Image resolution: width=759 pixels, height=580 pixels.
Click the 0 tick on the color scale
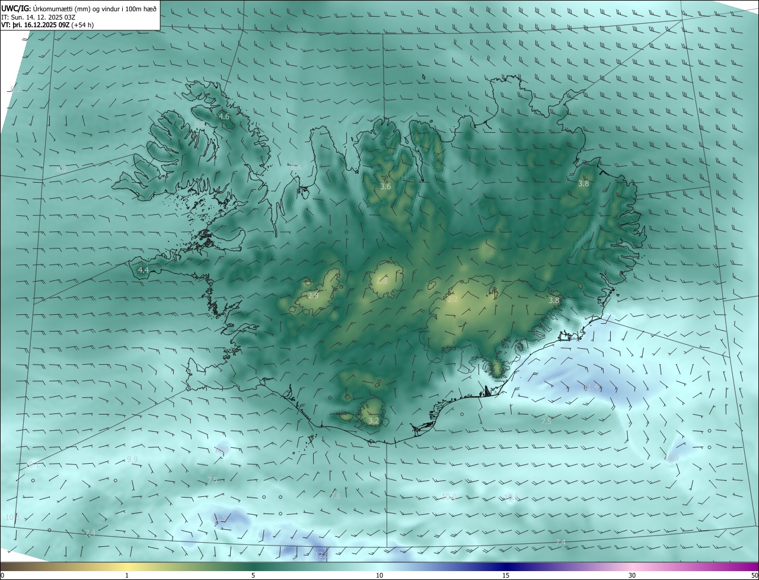click(2, 575)
